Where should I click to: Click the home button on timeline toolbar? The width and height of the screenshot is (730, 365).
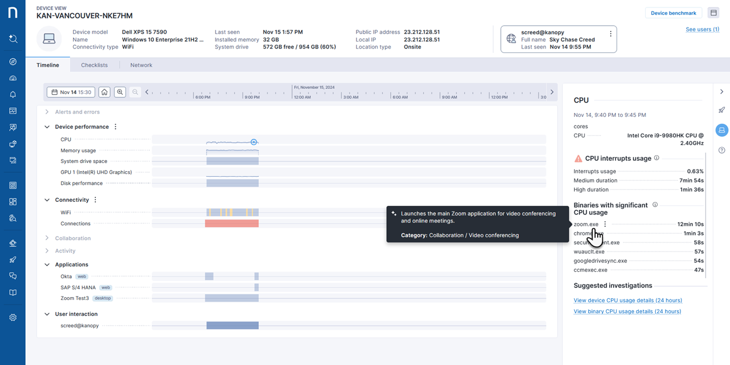pyautogui.click(x=104, y=92)
